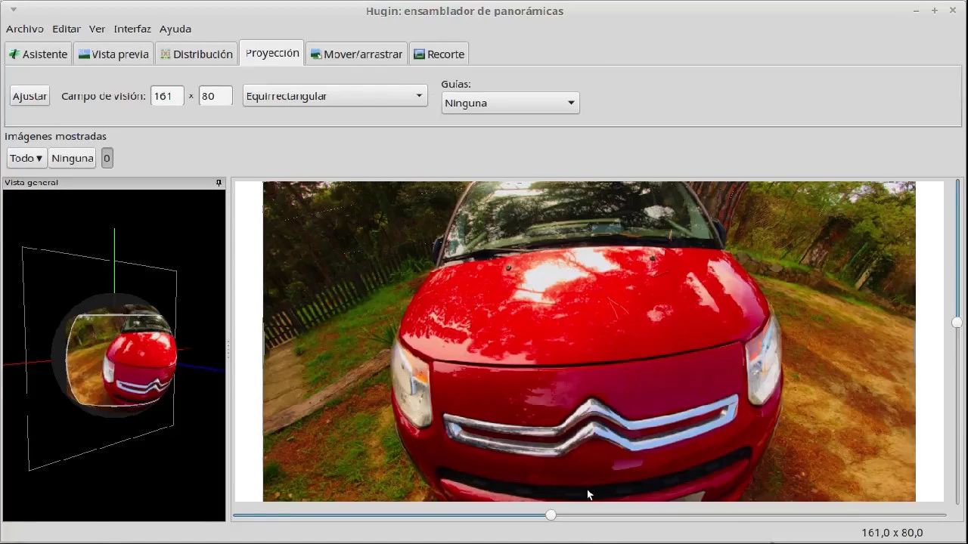
Task: Maximize the Hugin window
Action: pos(935,11)
